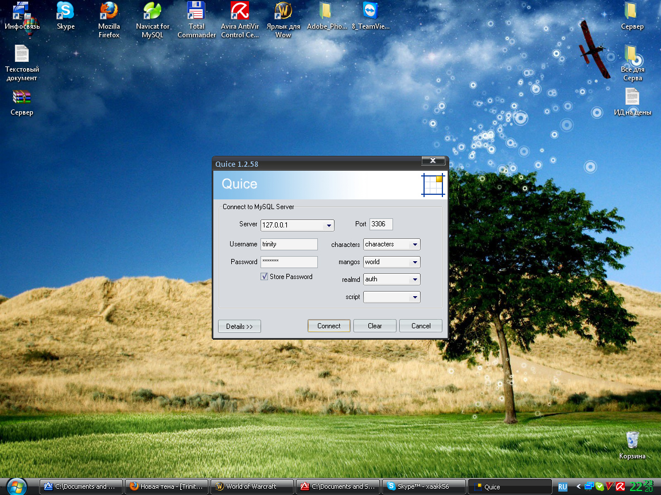
Task: Select the Ярлык для Wow shortcut
Action: pyautogui.click(x=283, y=20)
